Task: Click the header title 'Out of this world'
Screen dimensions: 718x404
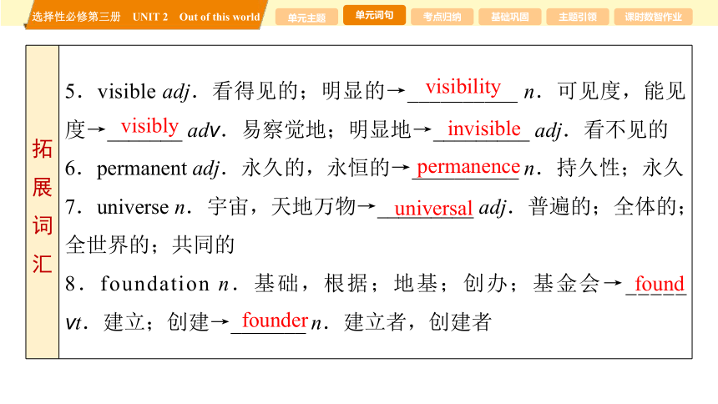Action: [220, 17]
